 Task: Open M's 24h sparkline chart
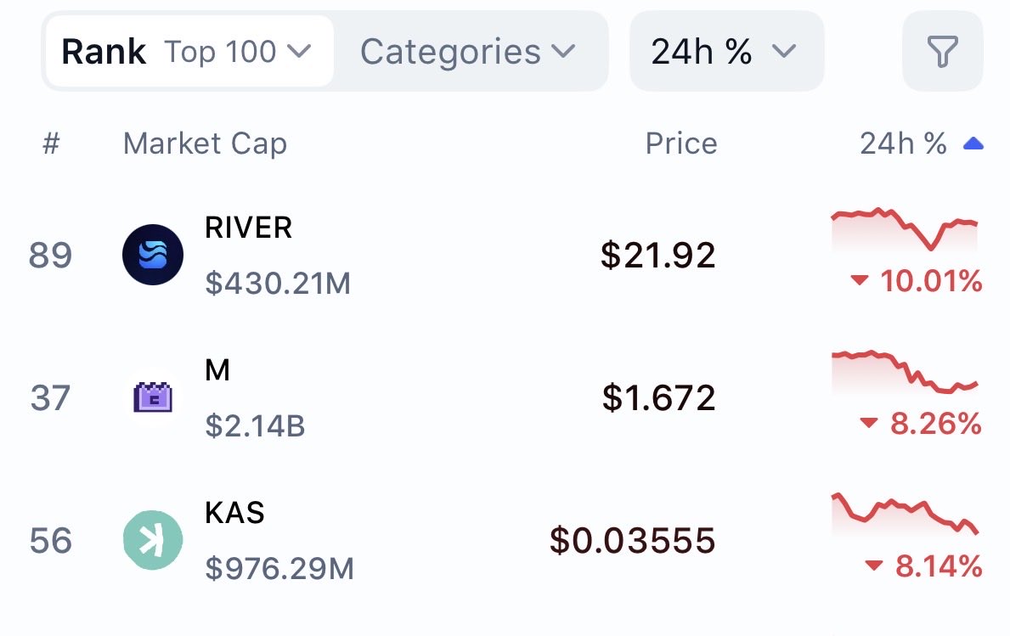pos(905,372)
